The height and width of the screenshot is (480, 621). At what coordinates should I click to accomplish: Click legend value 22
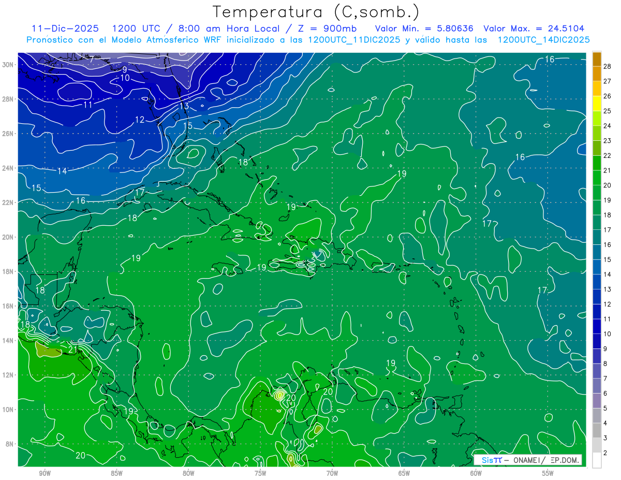tap(608, 155)
